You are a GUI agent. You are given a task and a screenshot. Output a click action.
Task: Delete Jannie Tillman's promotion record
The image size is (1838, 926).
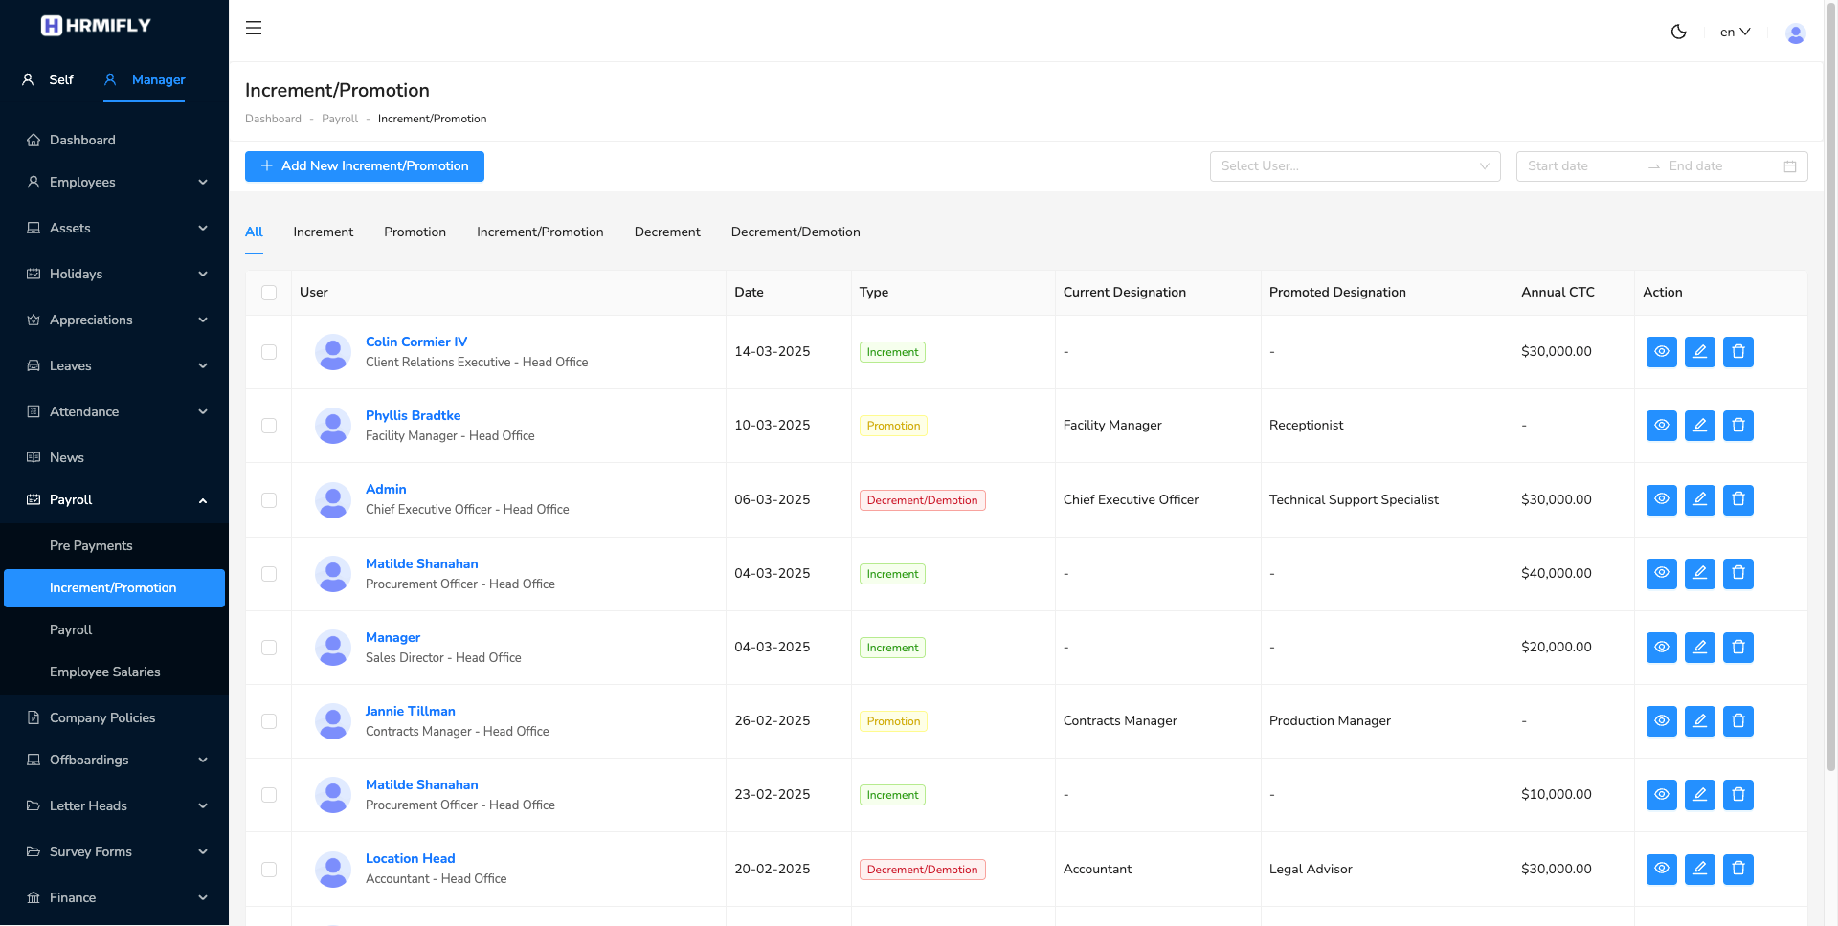click(1737, 721)
